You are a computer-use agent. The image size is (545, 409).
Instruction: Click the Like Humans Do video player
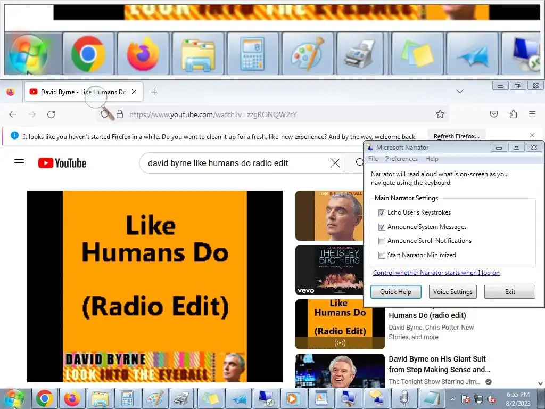155,286
